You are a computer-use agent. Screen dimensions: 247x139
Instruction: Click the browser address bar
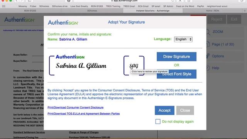click(124, 1)
